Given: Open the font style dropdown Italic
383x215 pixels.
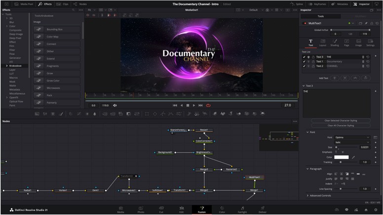Looking at the screenshot, I should pyautogui.click(x=352, y=143).
